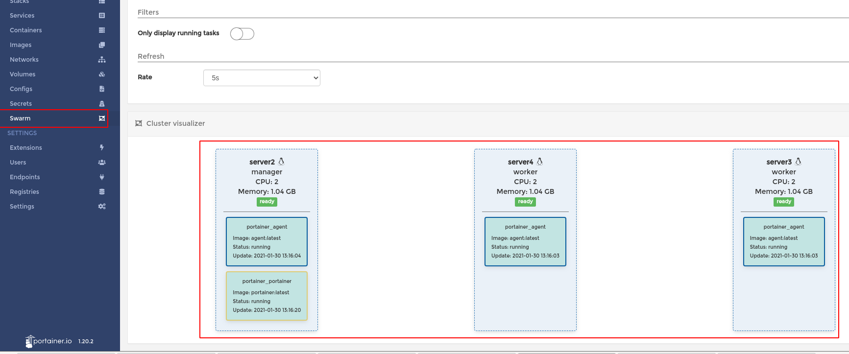Click the Settings gears icon
This screenshot has height=354, width=849.
(x=102, y=206)
